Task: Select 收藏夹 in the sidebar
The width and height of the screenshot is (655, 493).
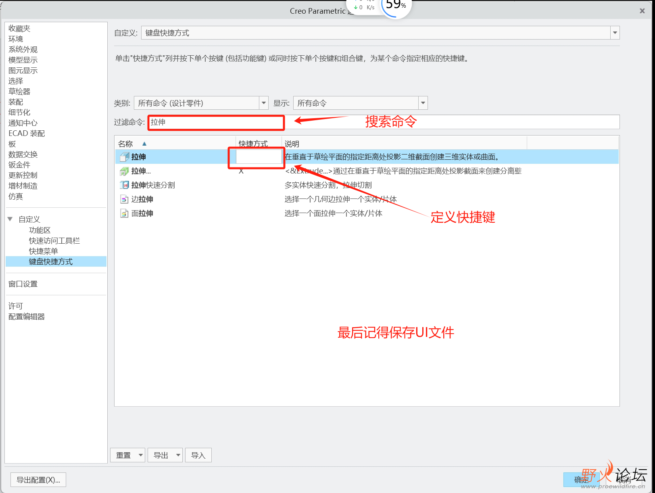Action: (19, 28)
